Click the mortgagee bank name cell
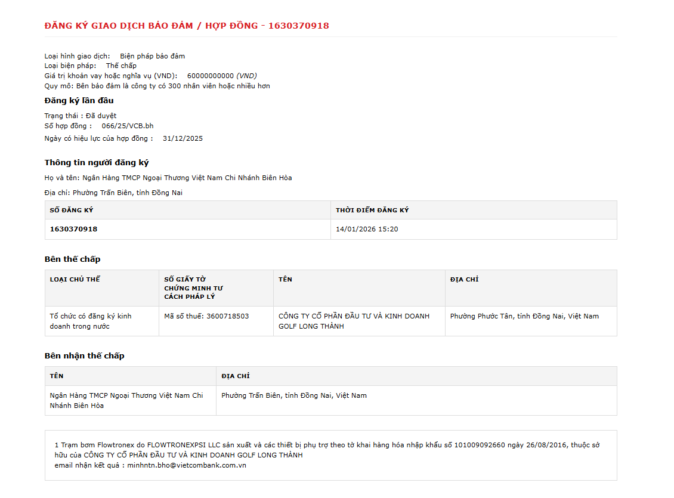This screenshot has height=498, width=674. [131, 400]
